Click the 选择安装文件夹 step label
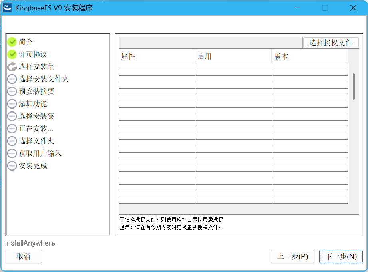The height and width of the screenshot is (272, 368). tap(44, 79)
